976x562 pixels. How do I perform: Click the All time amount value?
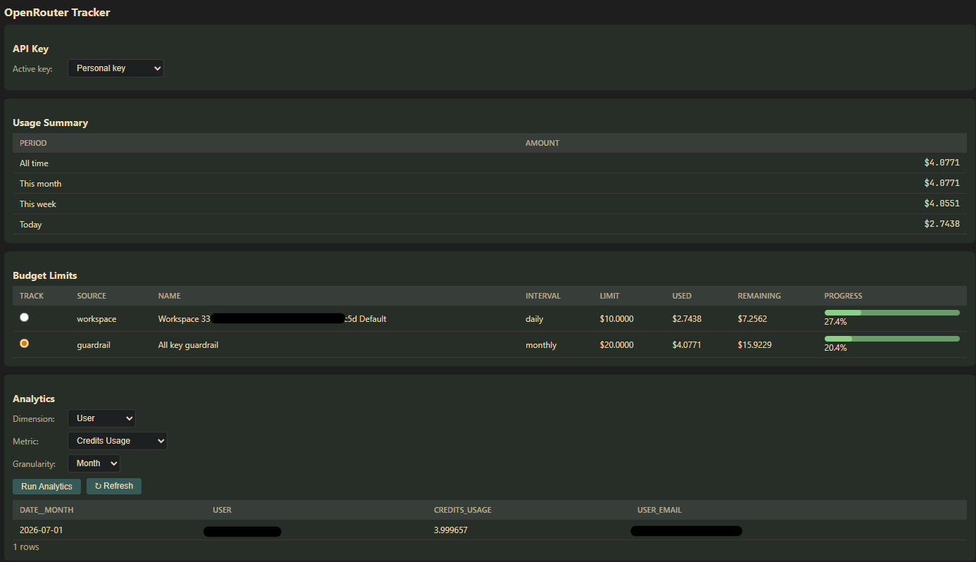tap(942, 163)
